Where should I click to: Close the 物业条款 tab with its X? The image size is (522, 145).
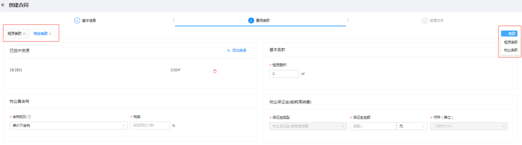50,34
